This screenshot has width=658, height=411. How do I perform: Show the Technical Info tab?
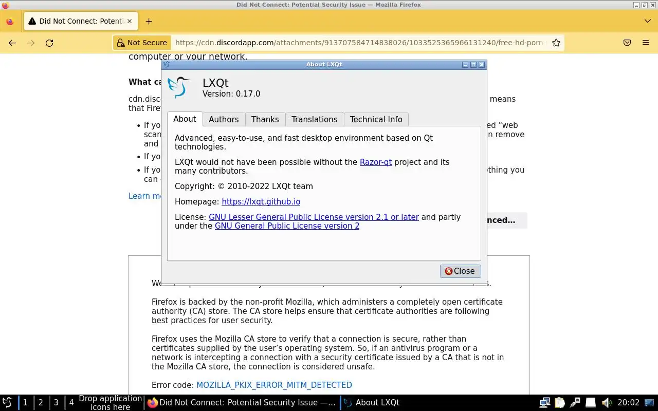(376, 119)
